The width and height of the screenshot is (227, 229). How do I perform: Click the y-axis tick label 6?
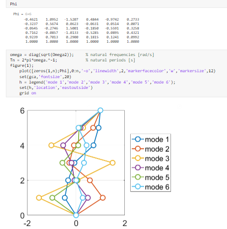tap(22, 111)
